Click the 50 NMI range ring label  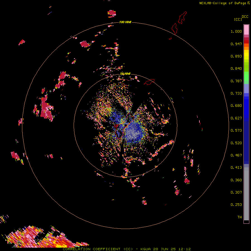[125, 74]
